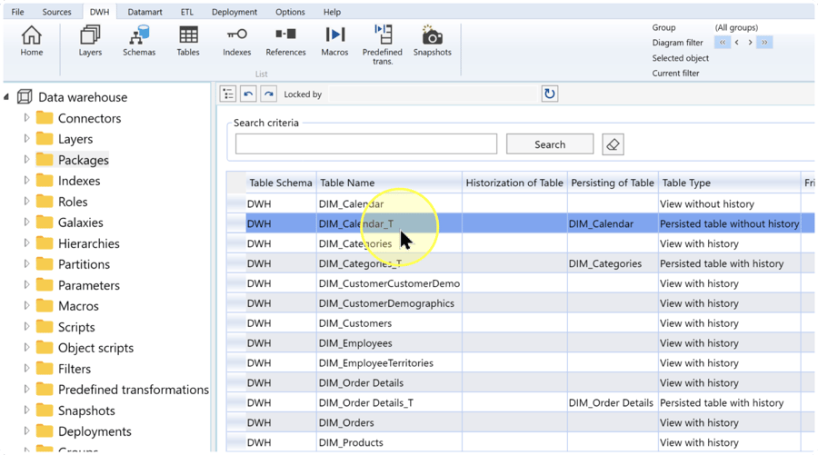Switch to the ETL tab
818x455 pixels.
pyautogui.click(x=186, y=12)
